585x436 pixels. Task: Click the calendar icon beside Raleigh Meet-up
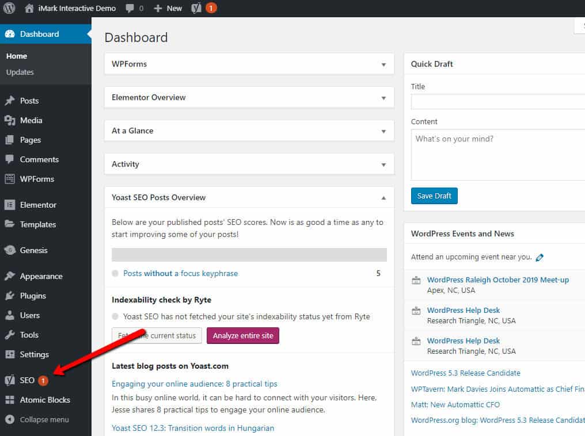tap(416, 280)
